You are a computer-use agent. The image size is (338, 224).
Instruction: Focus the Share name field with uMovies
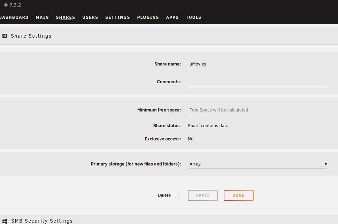258,64
